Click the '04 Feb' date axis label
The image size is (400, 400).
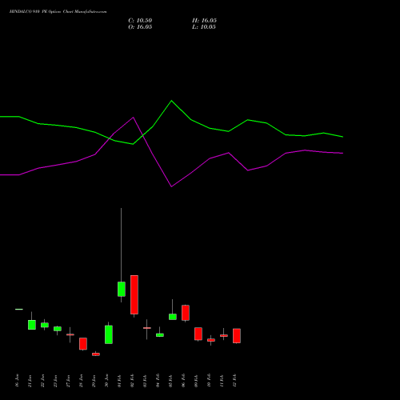pyautogui.click(x=158, y=381)
